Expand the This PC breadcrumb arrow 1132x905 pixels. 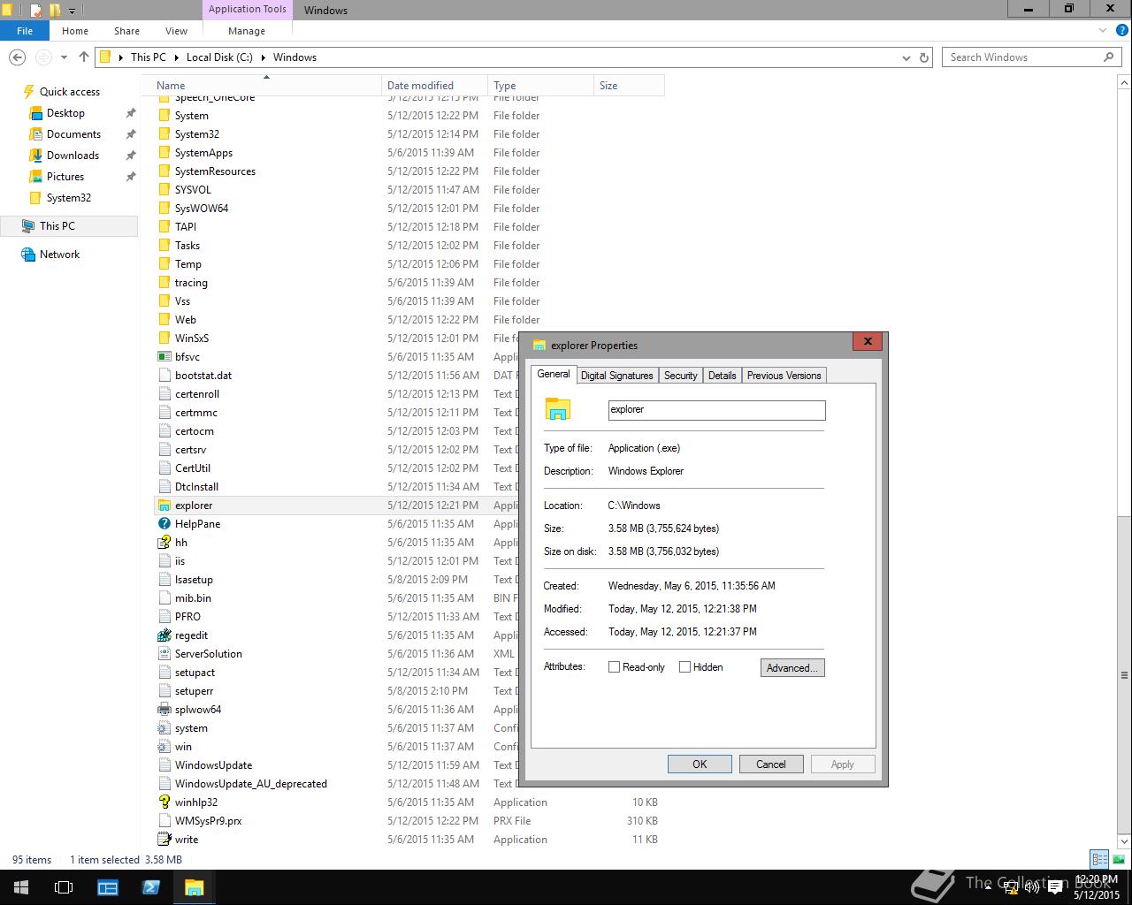175,57
